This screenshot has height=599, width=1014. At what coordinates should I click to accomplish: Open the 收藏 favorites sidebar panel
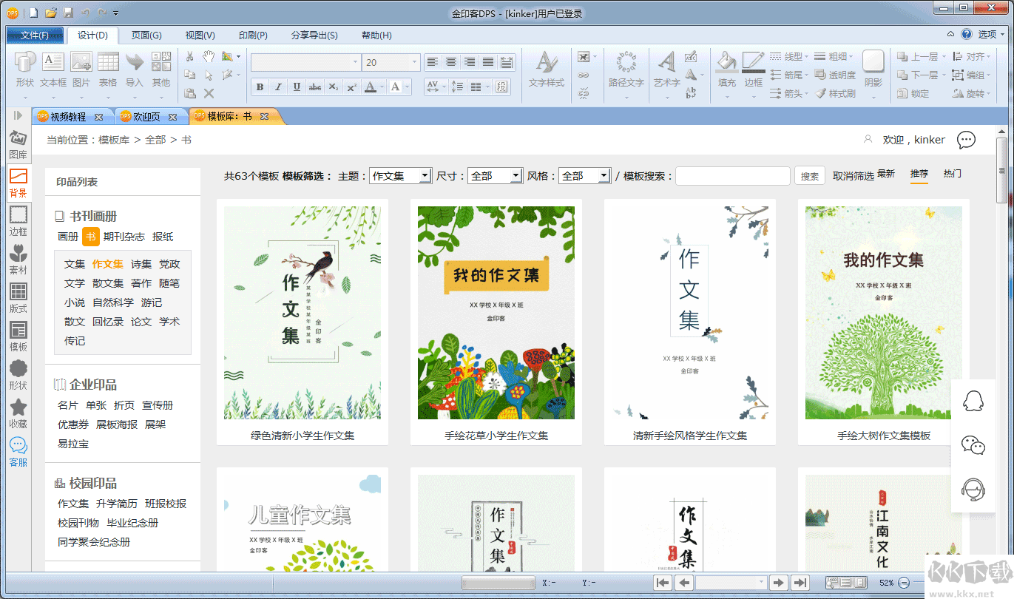click(18, 415)
